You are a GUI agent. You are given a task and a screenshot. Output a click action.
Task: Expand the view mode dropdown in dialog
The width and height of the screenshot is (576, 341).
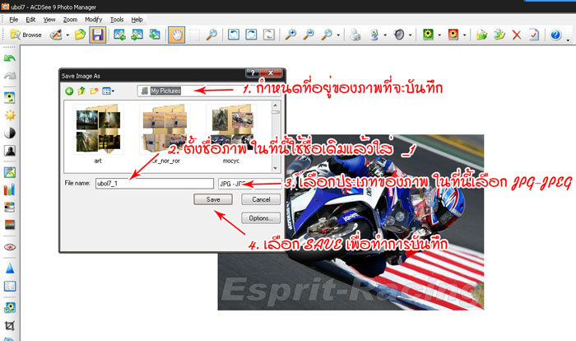tap(113, 91)
